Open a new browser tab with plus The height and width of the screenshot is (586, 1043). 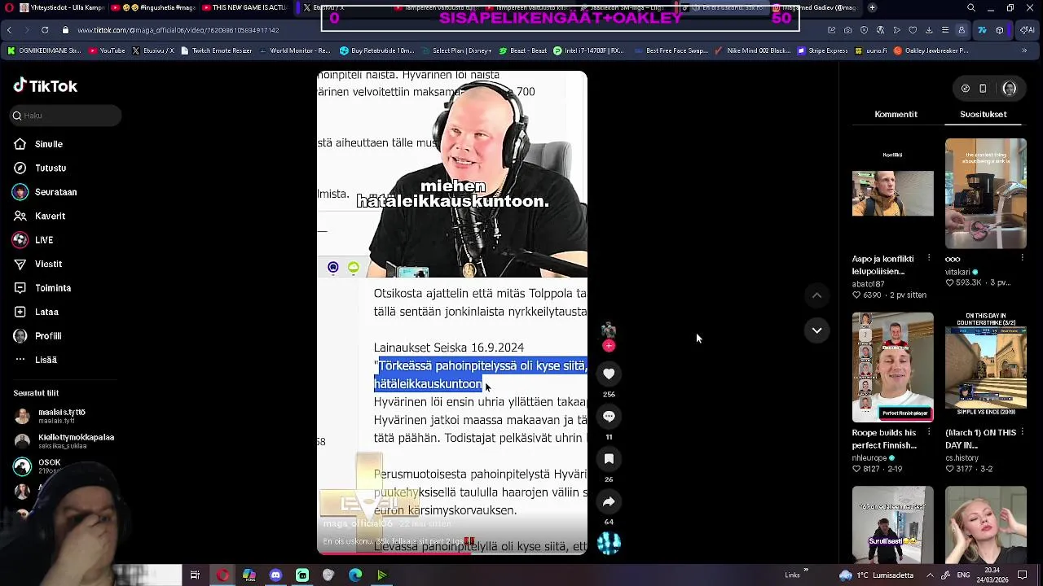[x=872, y=7]
